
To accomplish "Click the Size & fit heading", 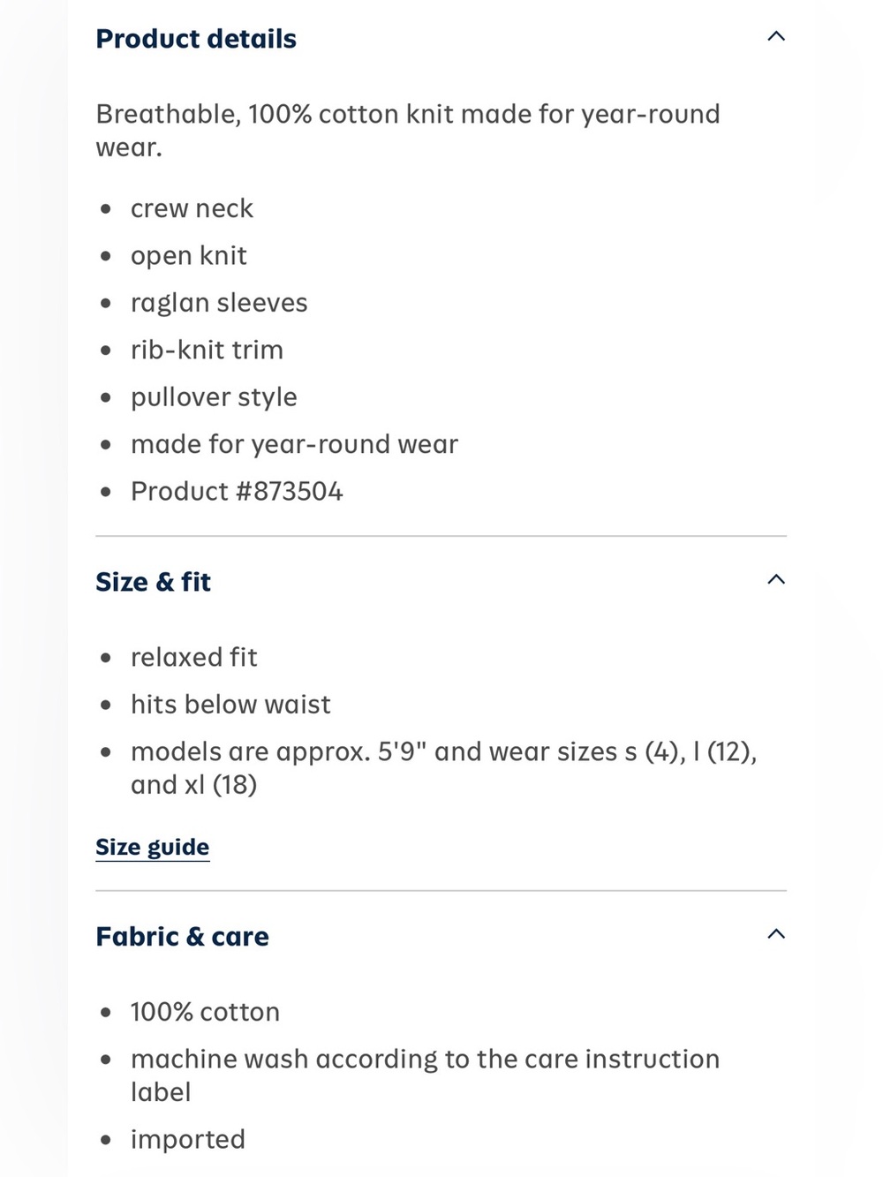I will click(x=154, y=582).
